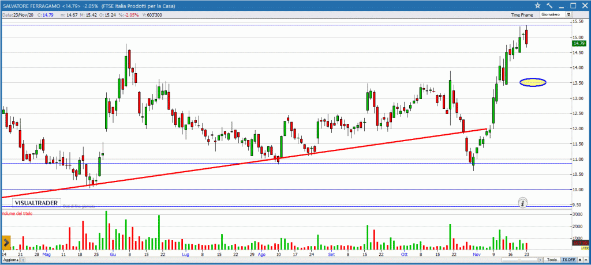Click the 'Giu' month label on time axis
591x265 pixels.
[113, 255]
